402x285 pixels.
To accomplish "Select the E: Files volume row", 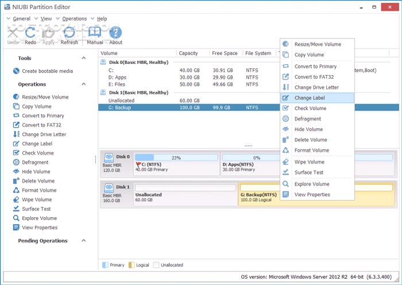I will click(x=189, y=84).
